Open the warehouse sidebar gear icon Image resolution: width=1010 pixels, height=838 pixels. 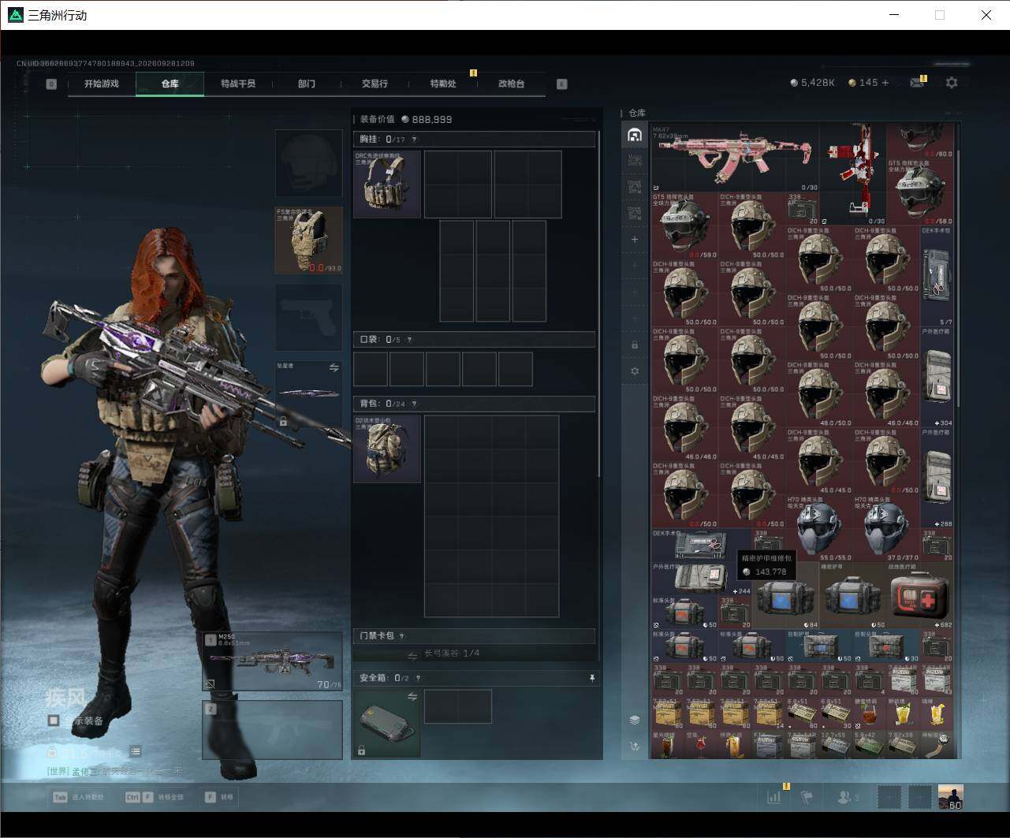635,371
